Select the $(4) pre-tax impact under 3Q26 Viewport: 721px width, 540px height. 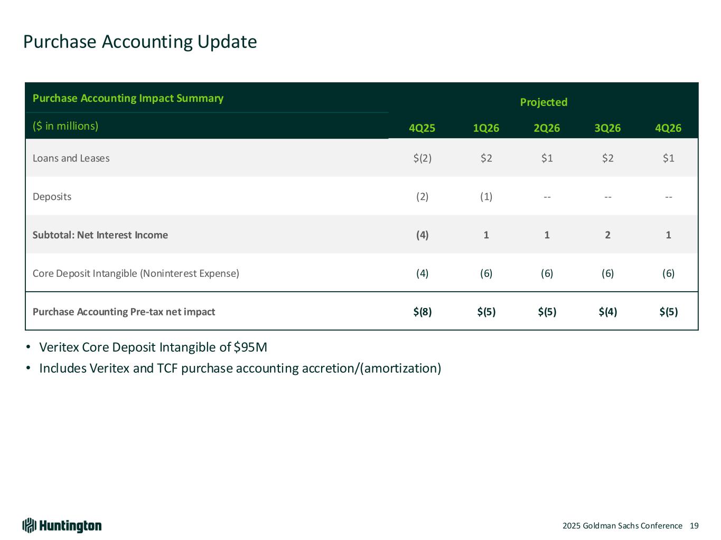pyautogui.click(x=607, y=312)
